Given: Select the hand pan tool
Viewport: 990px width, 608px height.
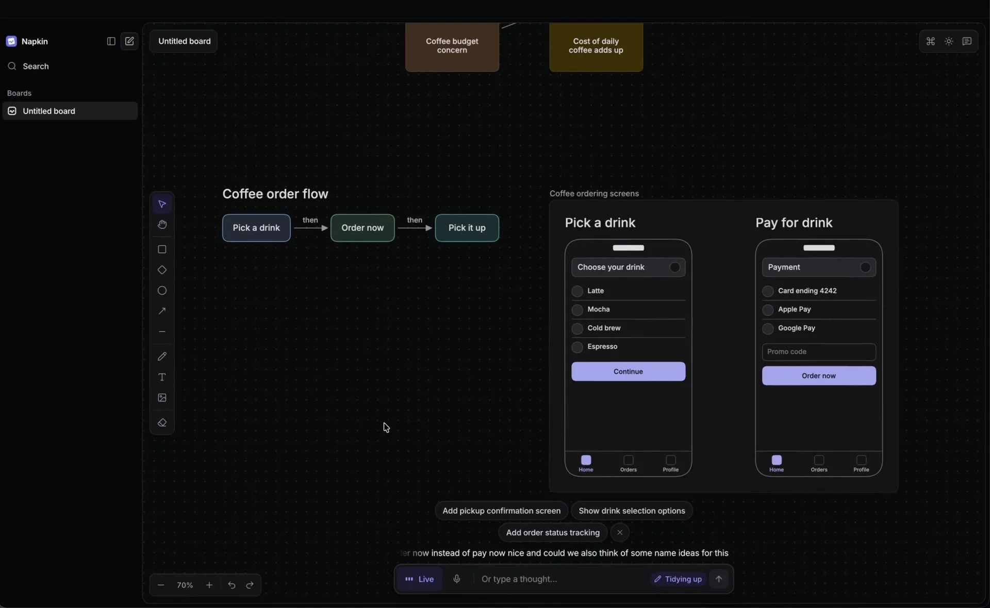Looking at the screenshot, I should coord(162,225).
